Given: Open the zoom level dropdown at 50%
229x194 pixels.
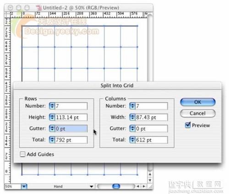Looking at the screenshot, I should [24, 186].
